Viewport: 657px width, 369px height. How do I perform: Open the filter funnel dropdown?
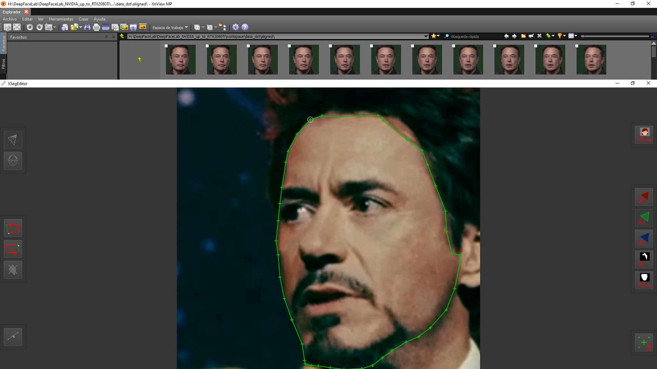point(562,36)
